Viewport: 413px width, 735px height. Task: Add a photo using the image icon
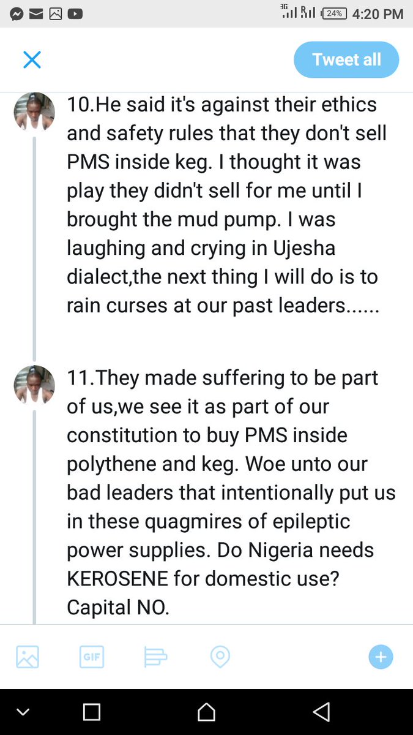[x=28, y=657]
